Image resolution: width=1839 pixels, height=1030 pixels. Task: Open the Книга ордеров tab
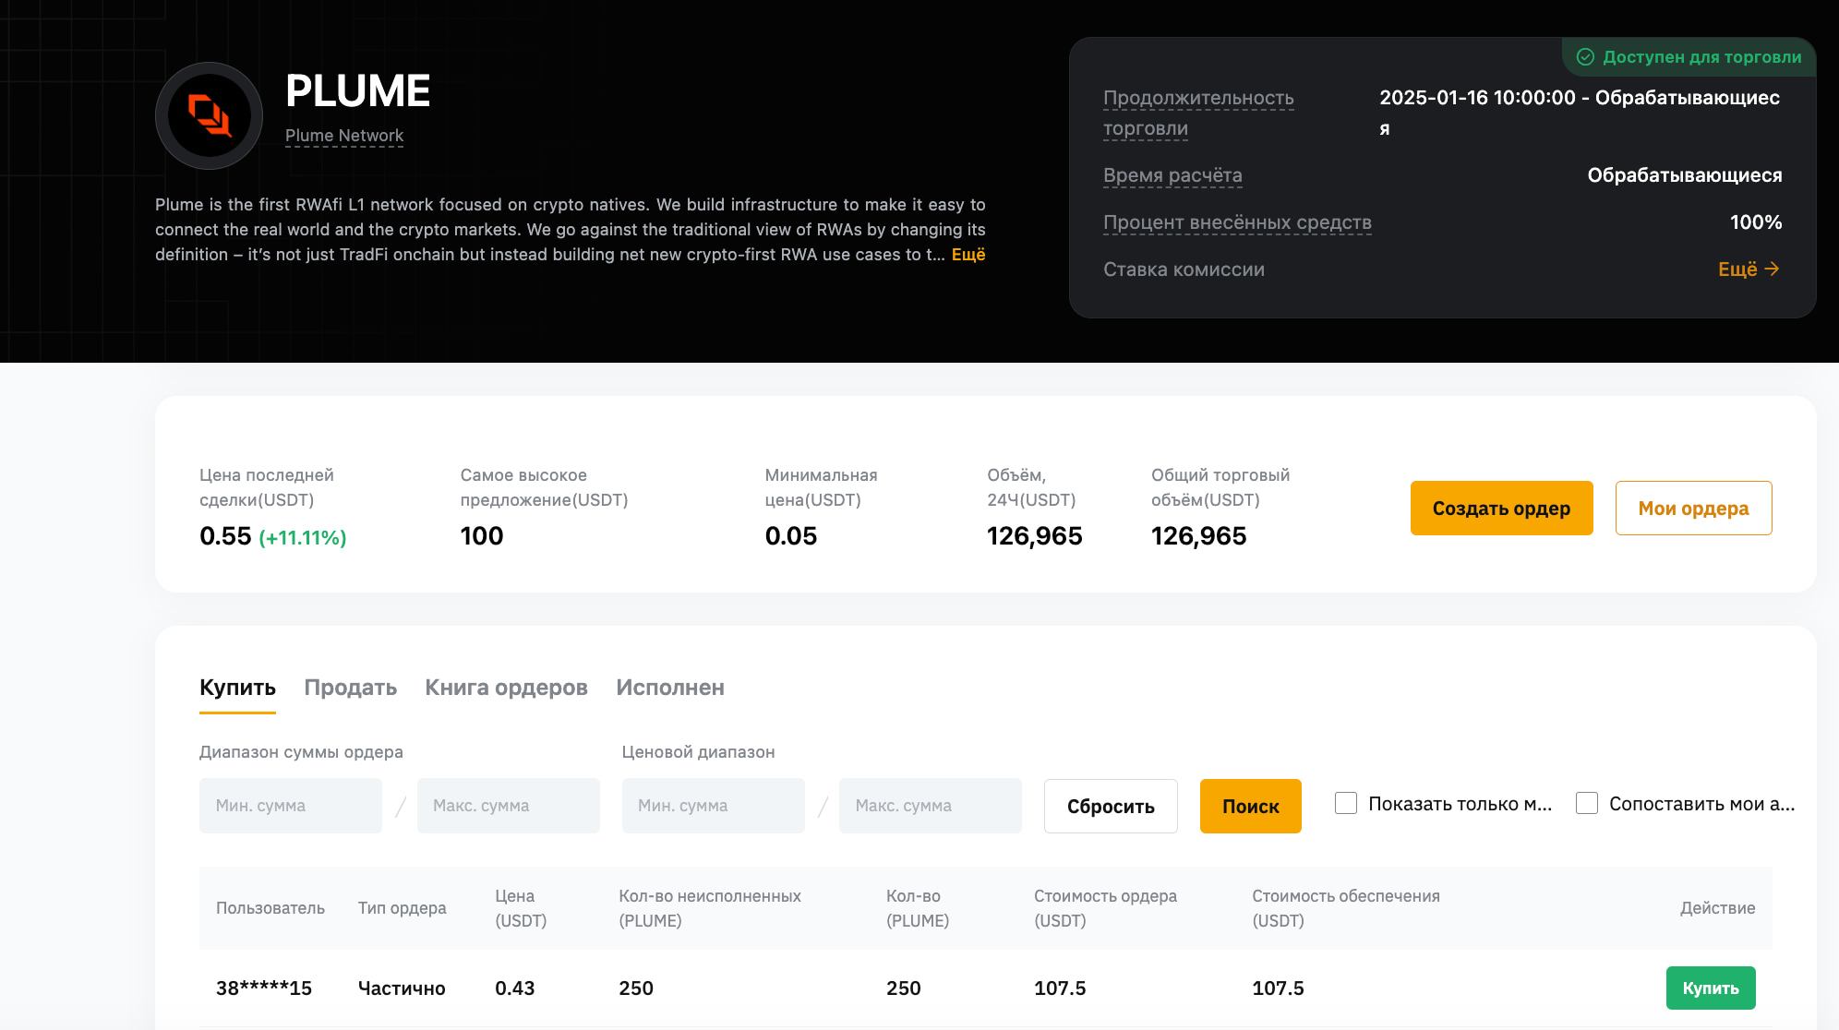tap(506, 688)
